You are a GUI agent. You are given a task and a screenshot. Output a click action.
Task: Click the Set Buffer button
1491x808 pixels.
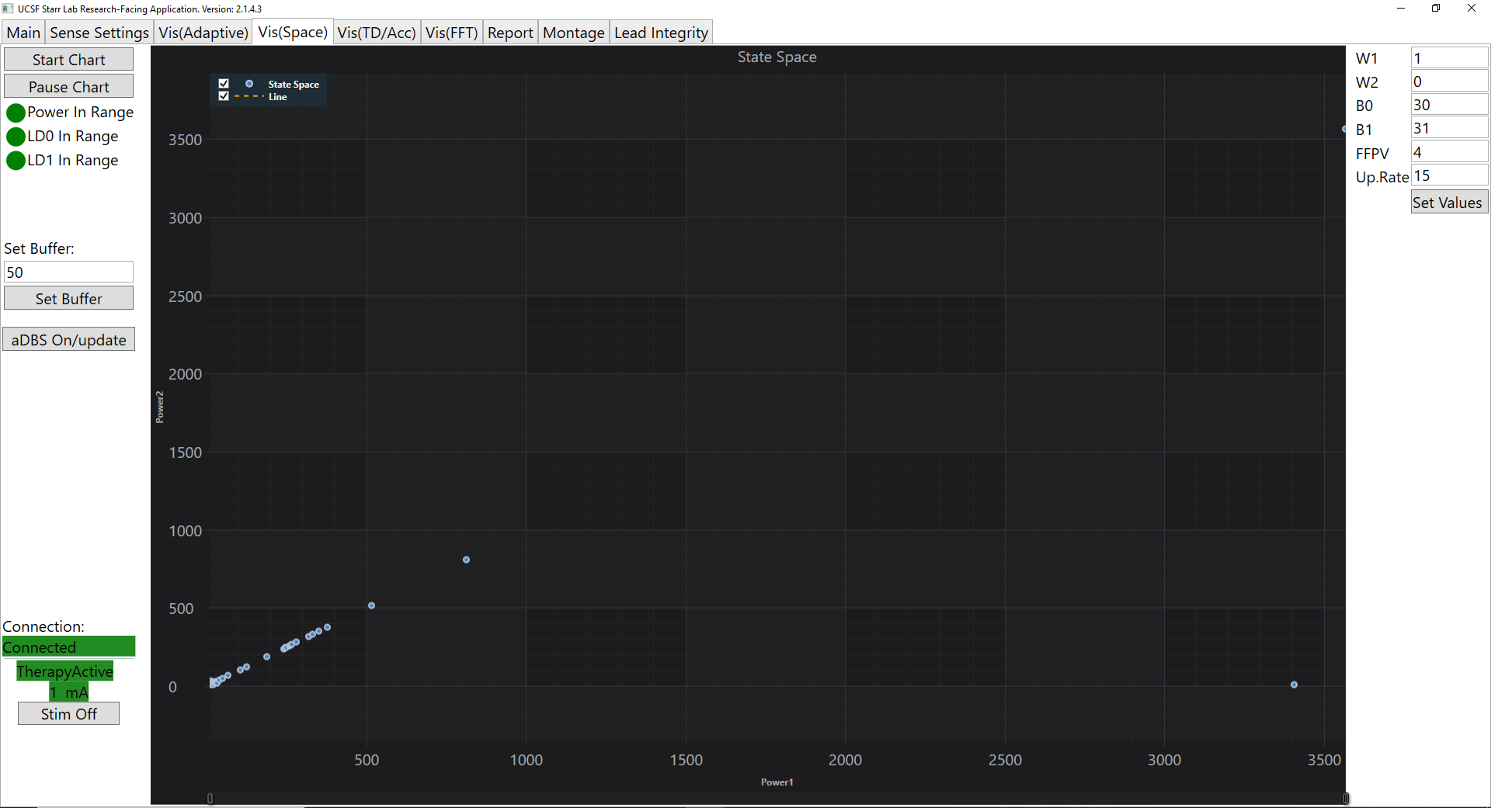click(68, 298)
